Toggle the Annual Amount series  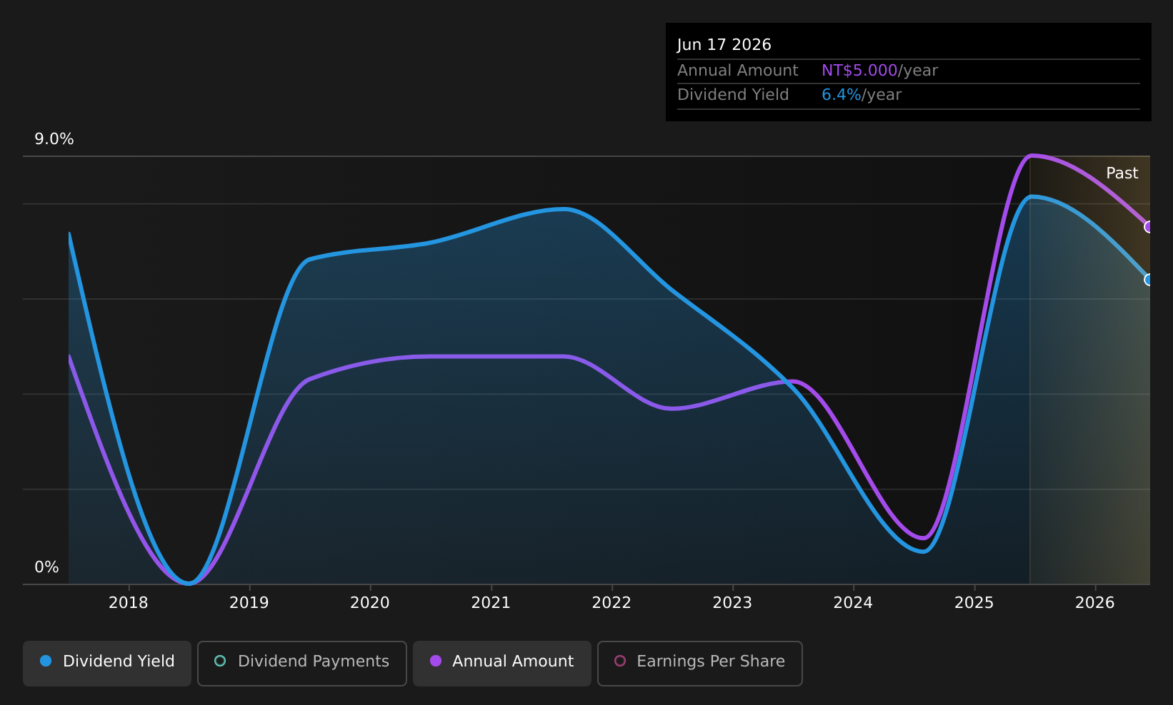[x=502, y=663]
